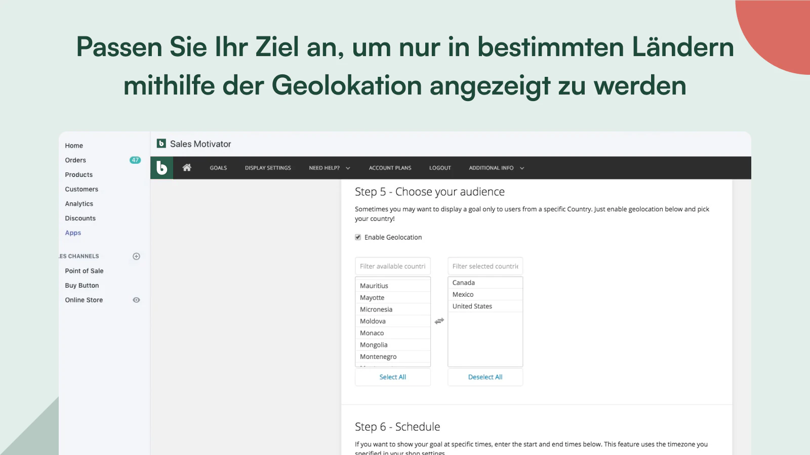
Task: Click Logout in the navbar
Action: point(440,168)
